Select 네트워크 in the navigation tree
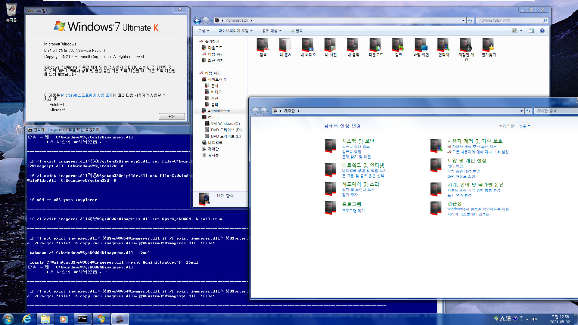 pyautogui.click(x=215, y=143)
